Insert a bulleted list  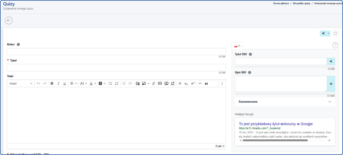(110, 83)
